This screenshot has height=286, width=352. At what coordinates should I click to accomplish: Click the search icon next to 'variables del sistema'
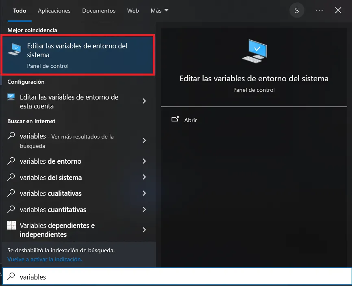12,178
